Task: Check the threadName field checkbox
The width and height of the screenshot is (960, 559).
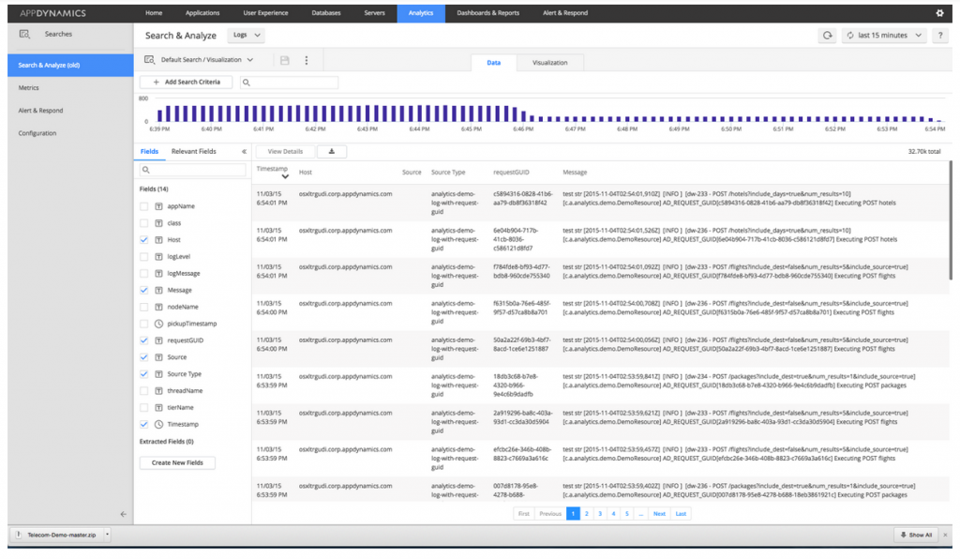Action: tap(143, 390)
